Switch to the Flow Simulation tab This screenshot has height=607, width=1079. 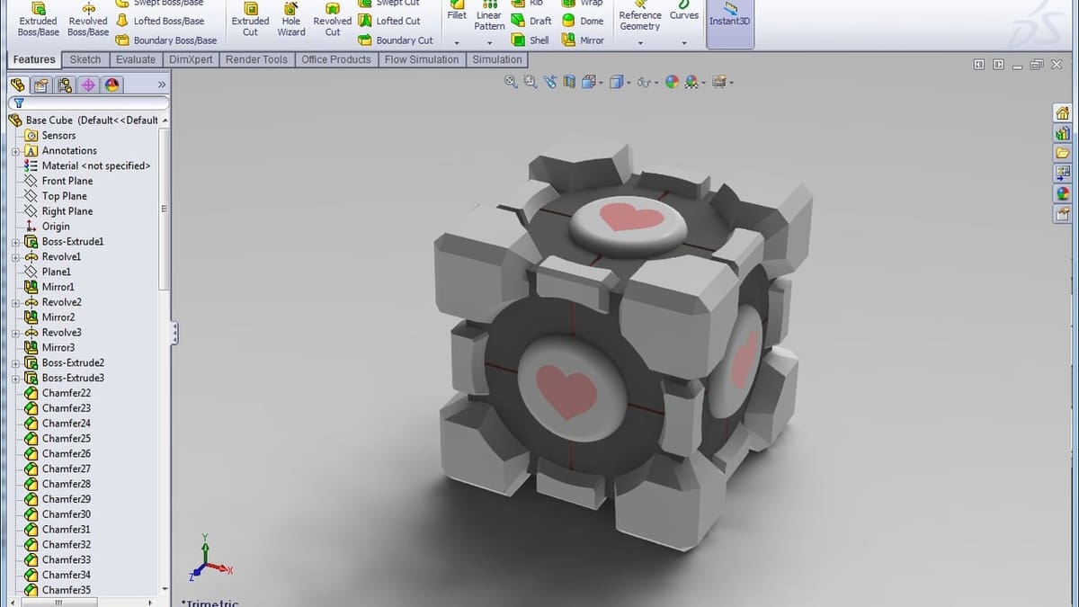422,59
